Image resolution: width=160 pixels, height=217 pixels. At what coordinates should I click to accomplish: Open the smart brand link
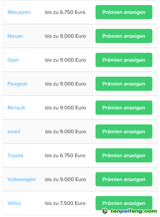[x=14, y=131]
